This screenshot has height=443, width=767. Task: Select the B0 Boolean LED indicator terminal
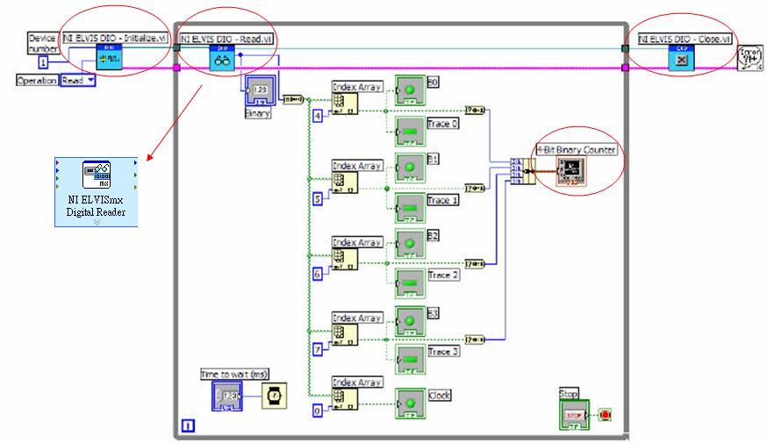(x=409, y=89)
